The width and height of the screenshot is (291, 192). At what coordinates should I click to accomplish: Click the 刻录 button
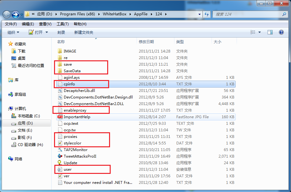[x=61, y=33]
